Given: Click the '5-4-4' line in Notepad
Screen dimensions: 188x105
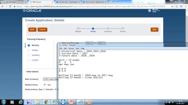Looking at the screenshot, I should click(x=62, y=69).
